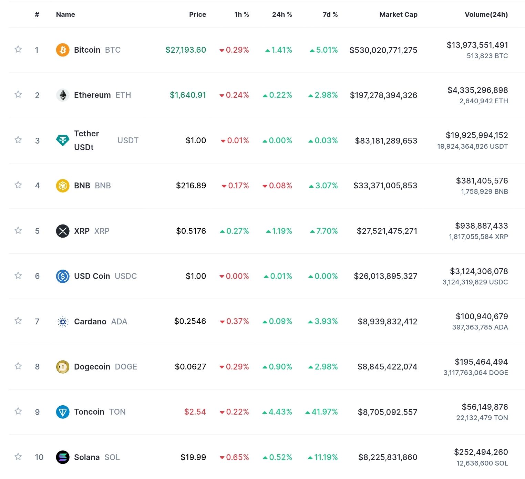Toggle the watchlist star for Bitcoin

pos(18,49)
